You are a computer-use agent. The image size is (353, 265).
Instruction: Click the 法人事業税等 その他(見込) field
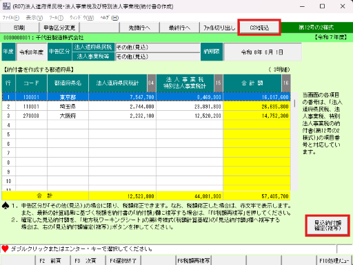pyautogui.click(x=158, y=56)
